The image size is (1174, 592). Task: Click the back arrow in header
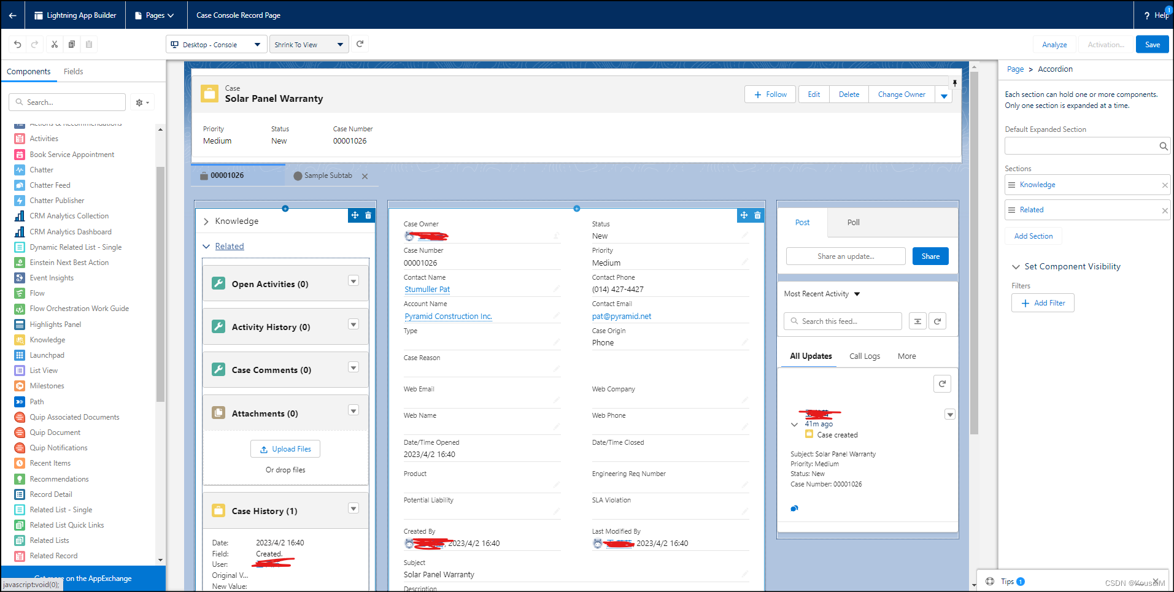tap(12, 15)
